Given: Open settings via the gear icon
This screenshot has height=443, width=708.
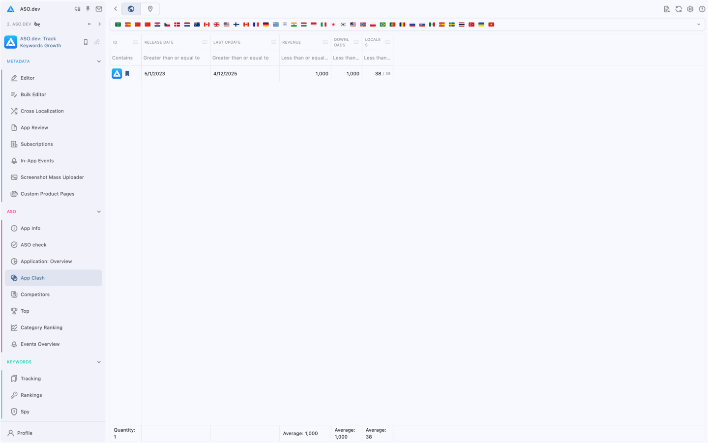Looking at the screenshot, I should click(x=690, y=9).
